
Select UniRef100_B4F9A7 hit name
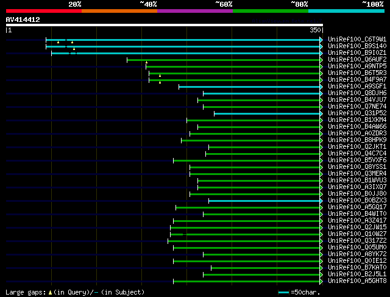(357, 80)
